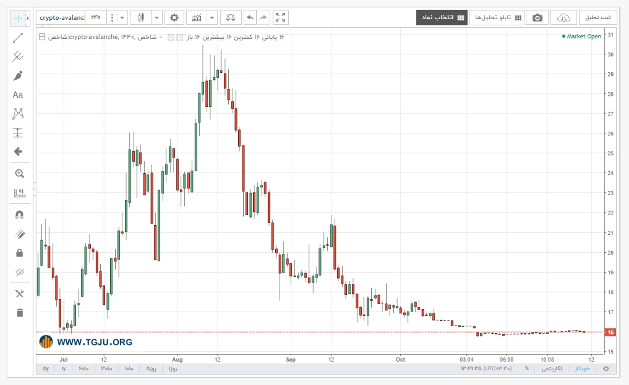Enter fullscreen chart mode
Image resolution: width=629 pixels, height=385 pixels.
(x=281, y=18)
